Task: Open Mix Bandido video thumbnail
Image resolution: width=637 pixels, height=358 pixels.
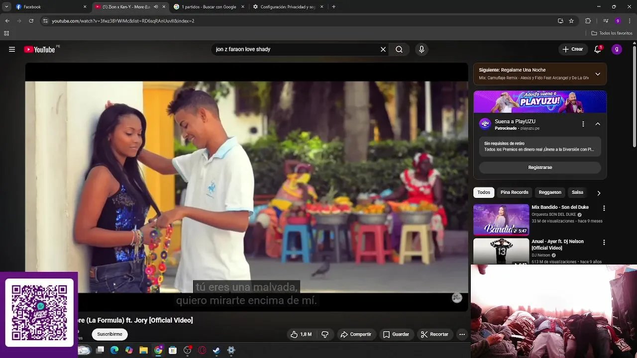Action: (x=501, y=220)
